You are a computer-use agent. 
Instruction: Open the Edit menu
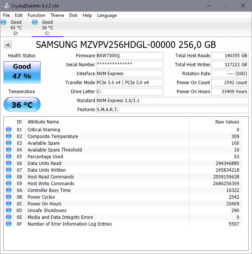tap(19, 15)
